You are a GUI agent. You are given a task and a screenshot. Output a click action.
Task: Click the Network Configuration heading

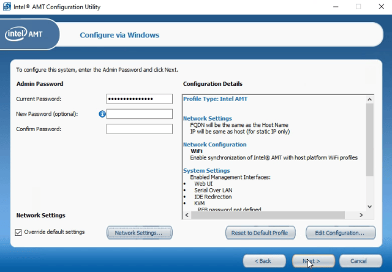(x=215, y=145)
